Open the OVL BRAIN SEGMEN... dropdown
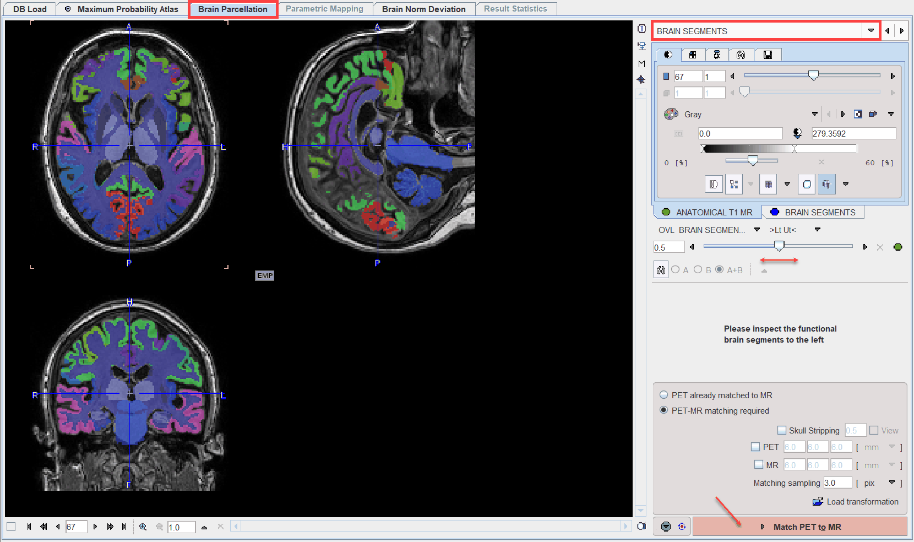The height and width of the screenshot is (542, 914). [757, 230]
